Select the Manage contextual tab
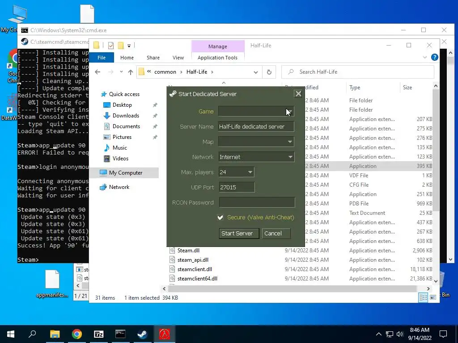 click(218, 46)
